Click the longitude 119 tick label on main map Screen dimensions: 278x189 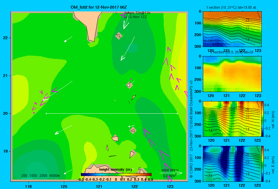pyautogui.click(x=28, y=186)
